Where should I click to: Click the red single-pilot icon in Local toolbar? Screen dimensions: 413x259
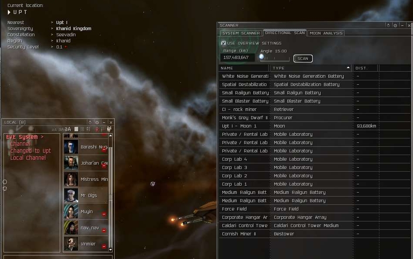(x=97, y=129)
